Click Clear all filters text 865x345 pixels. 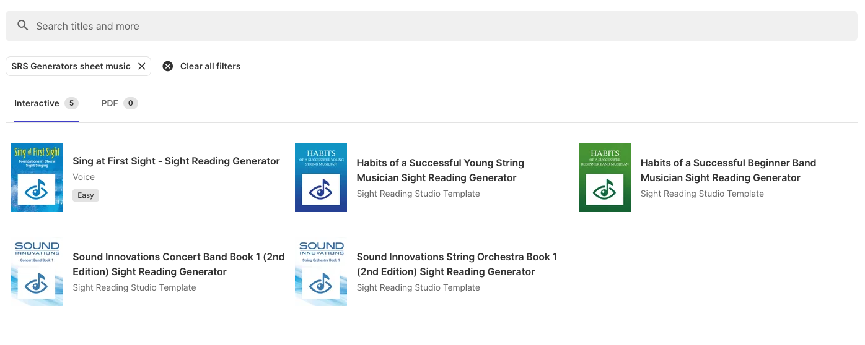coord(210,66)
